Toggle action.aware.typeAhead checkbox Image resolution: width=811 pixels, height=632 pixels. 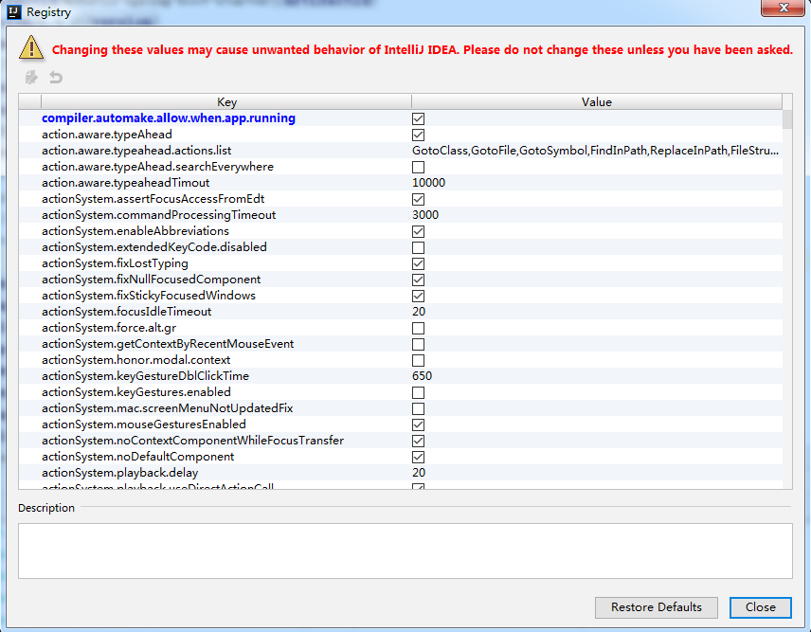coord(418,135)
